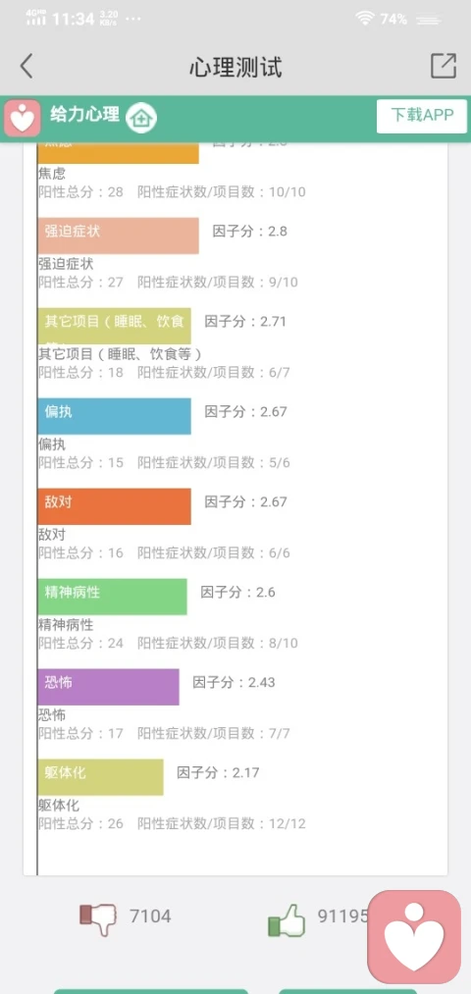Select the olive 其它项目 bar

[114, 326]
